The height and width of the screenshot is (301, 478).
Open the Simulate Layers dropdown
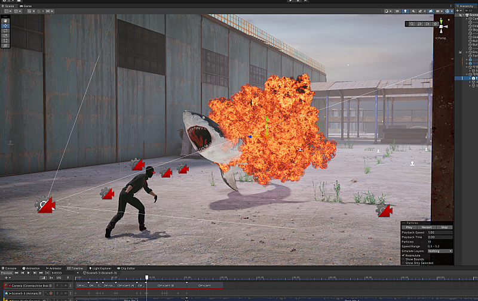439,251
